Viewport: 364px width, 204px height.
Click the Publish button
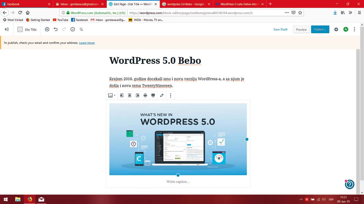coord(320,29)
